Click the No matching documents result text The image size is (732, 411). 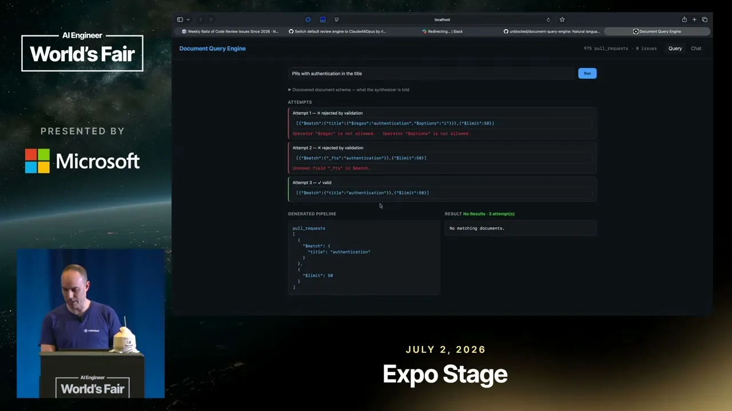pyautogui.click(x=477, y=228)
